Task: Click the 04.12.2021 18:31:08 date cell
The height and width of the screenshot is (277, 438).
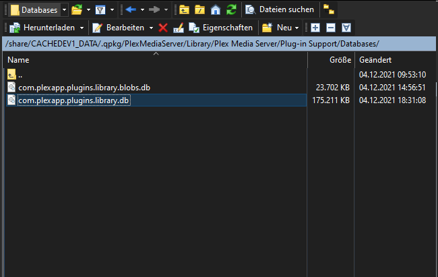Action: [x=392, y=100]
